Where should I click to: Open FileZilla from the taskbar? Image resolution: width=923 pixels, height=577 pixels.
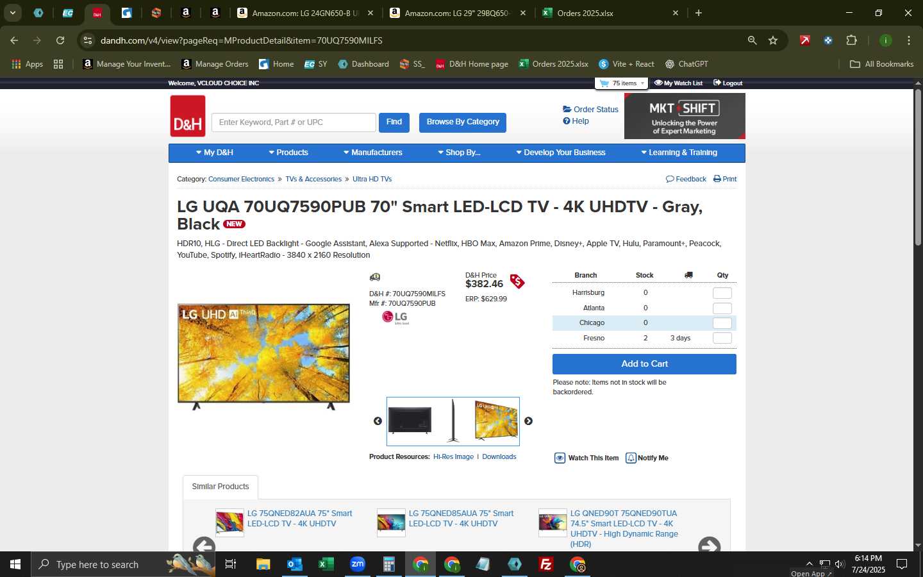click(545, 564)
